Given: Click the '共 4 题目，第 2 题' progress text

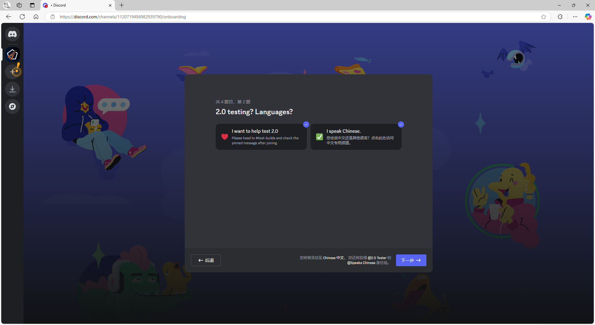Looking at the screenshot, I should [x=233, y=102].
